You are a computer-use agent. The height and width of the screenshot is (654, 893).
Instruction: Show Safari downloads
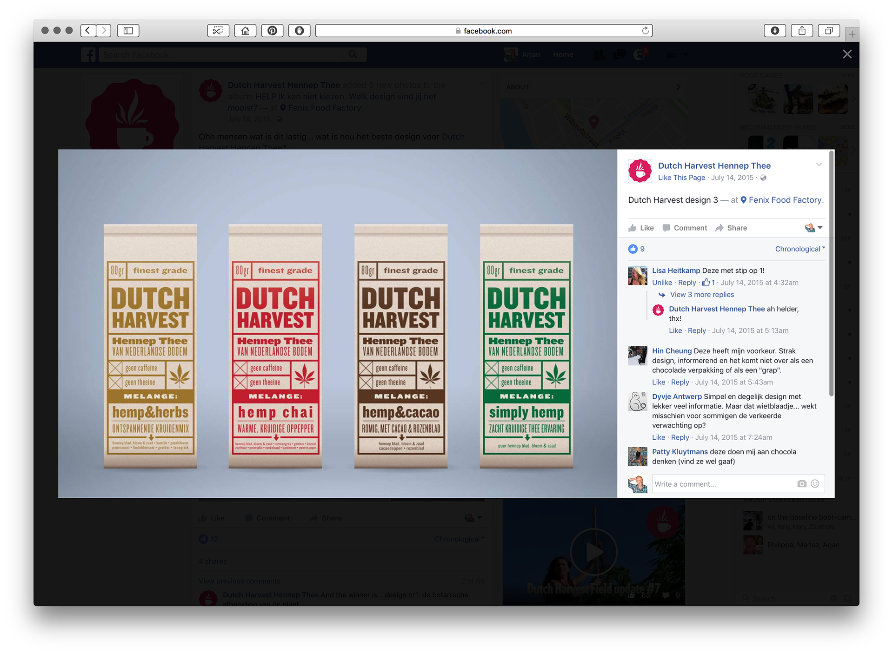(x=775, y=31)
